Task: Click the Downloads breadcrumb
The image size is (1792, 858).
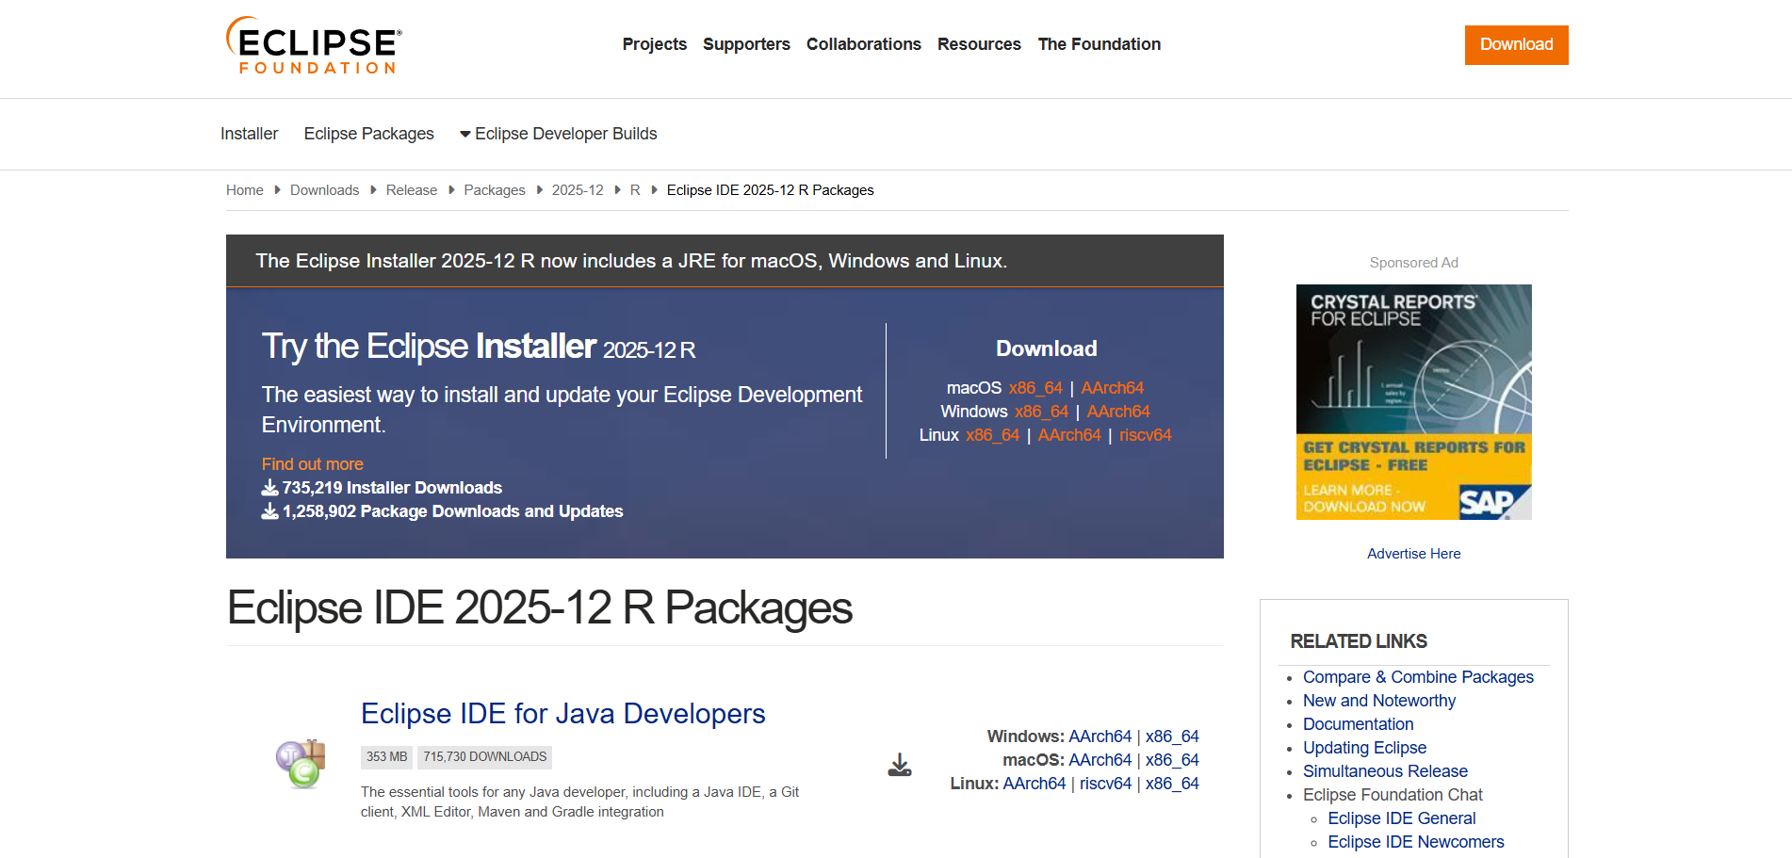Action: pyautogui.click(x=324, y=189)
